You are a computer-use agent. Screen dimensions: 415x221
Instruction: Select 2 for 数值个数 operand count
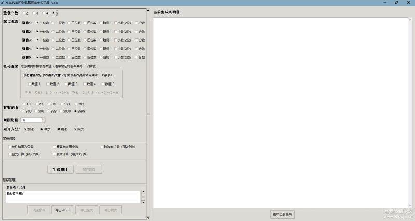coord(25,13)
